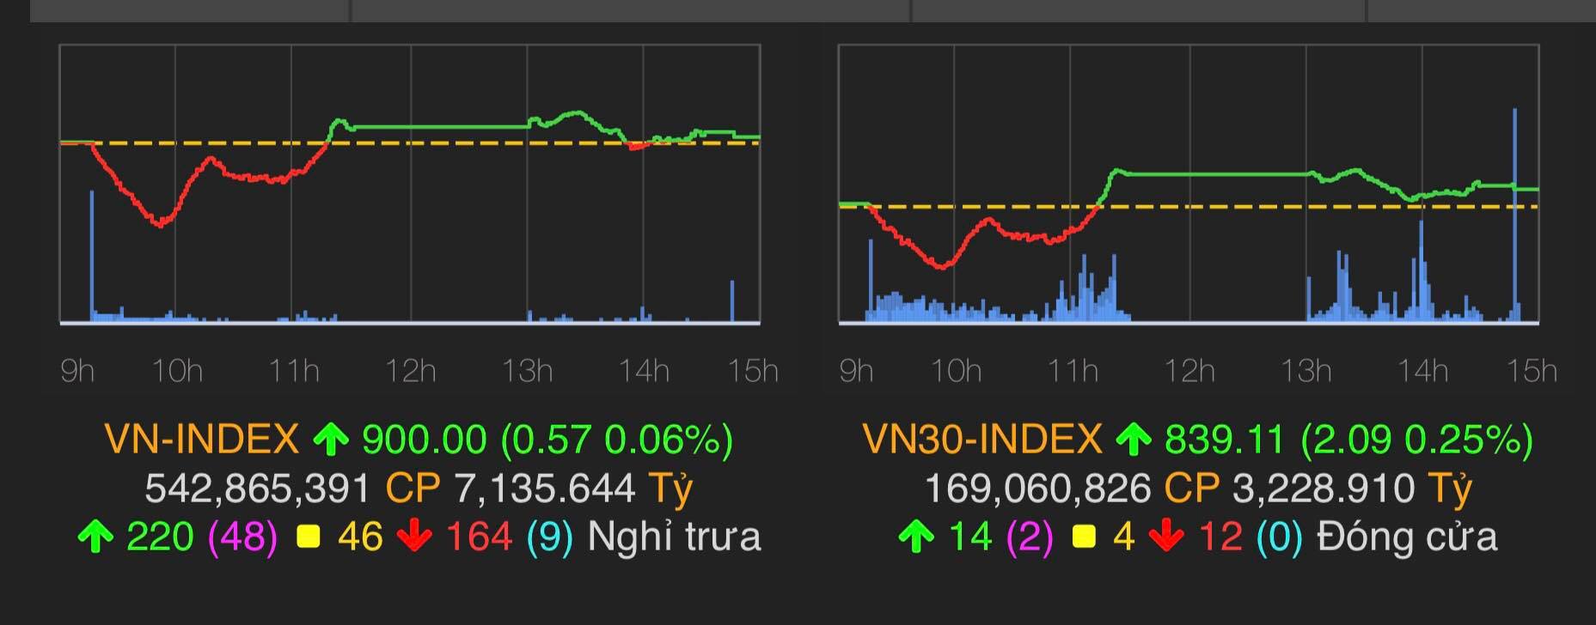The height and width of the screenshot is (625, 1596).
Task: Click the VN30-INDEX green up arrow
Action: coord(1133,440)
